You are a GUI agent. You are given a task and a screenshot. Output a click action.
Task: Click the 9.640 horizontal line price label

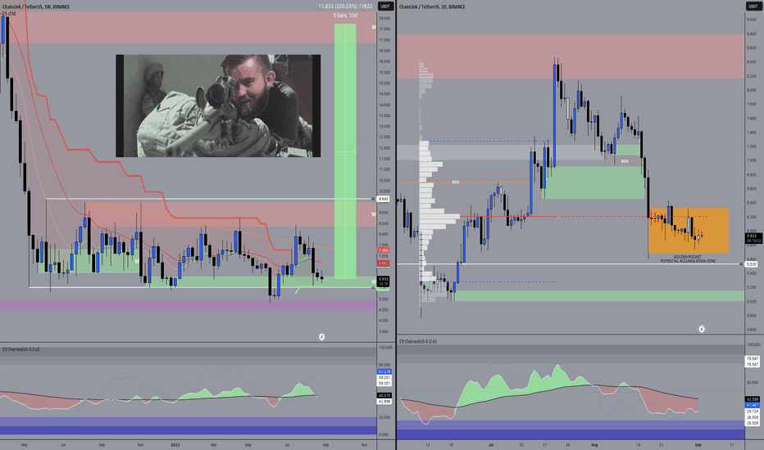(384, 199)
